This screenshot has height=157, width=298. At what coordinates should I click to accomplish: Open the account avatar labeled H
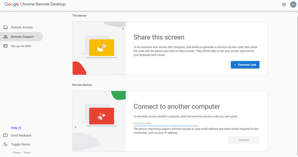pyautogui.click(x=293, y=4)
